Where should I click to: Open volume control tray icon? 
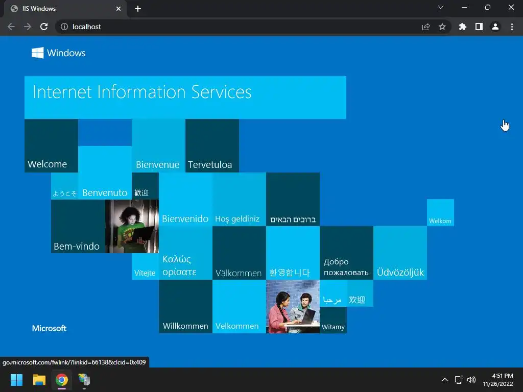[471, 380]
